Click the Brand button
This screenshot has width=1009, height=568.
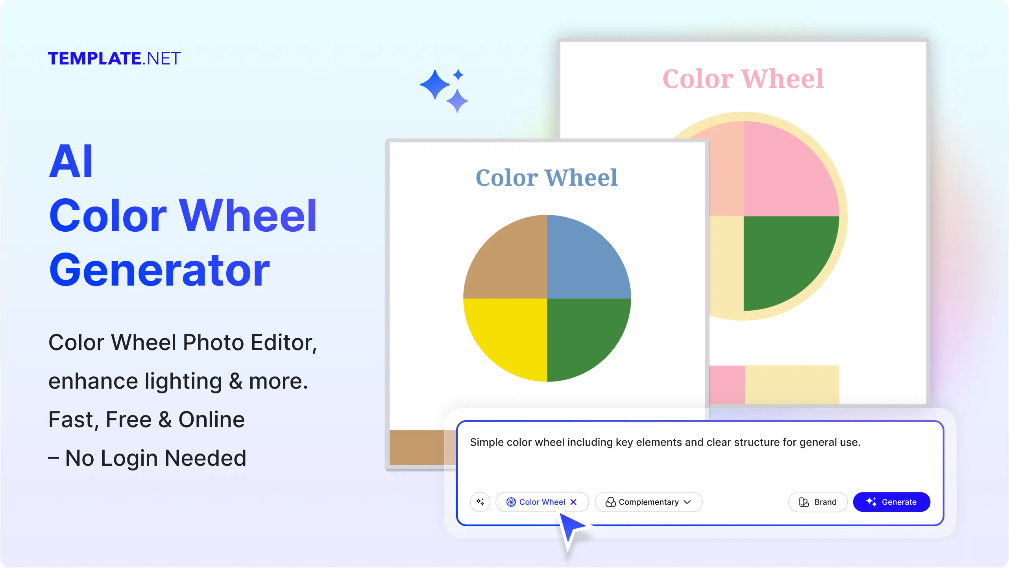pos(818,502)
